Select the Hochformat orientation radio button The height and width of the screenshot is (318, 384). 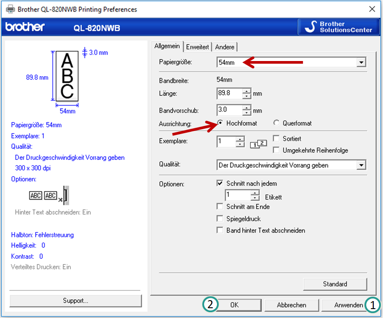[220, 122]
